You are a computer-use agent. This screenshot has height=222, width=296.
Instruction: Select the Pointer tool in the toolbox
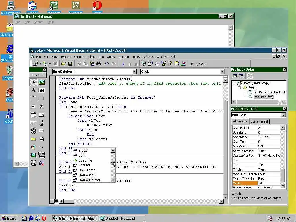34,82
